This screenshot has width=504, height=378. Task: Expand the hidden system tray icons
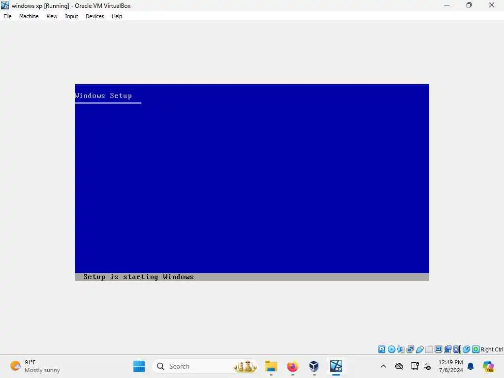[x=383, y=366]
